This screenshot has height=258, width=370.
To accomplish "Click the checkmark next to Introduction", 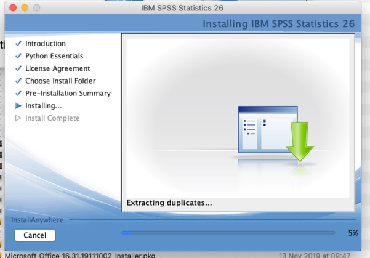I will 18,44.
